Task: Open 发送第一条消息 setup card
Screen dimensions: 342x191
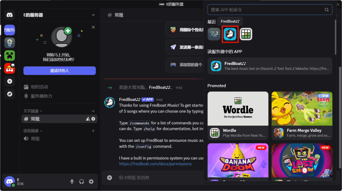Action: (x=184, y=47)
